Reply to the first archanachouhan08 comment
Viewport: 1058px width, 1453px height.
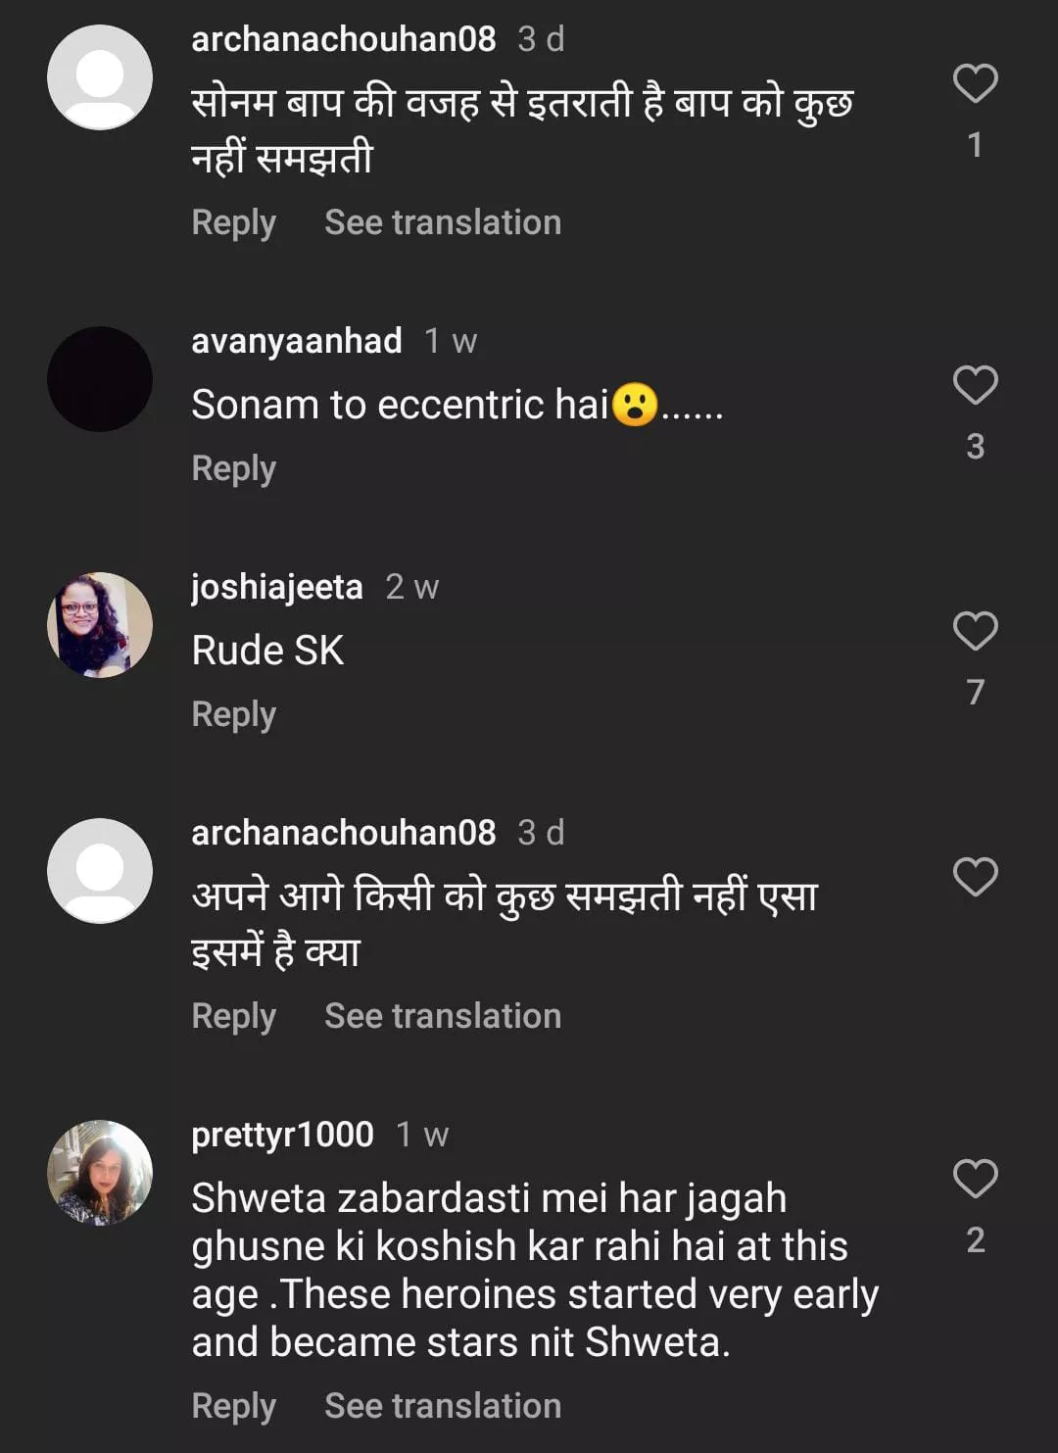tap(233, 222)
